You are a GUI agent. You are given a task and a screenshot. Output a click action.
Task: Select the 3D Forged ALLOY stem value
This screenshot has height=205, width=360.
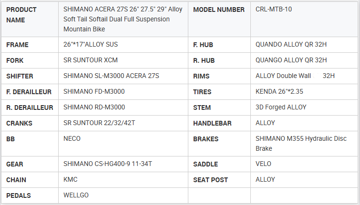point(281,107)
